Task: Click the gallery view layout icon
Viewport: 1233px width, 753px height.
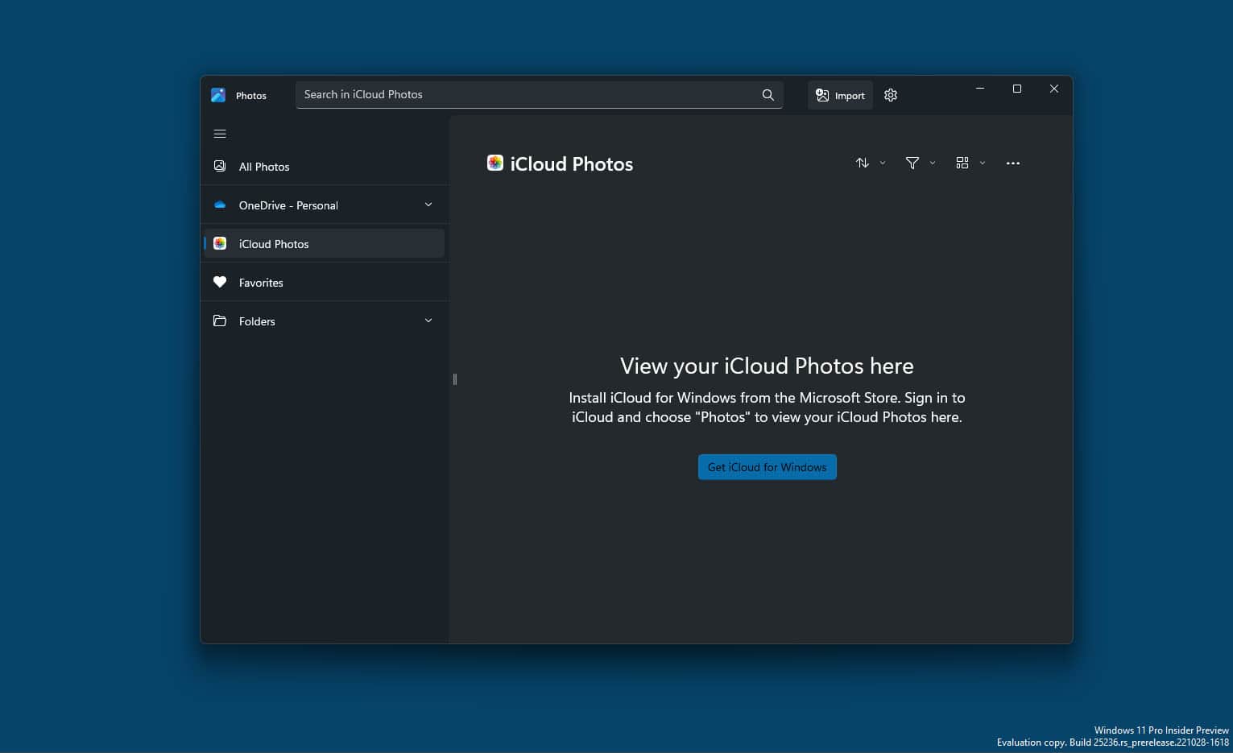Action: pos(962,163)
